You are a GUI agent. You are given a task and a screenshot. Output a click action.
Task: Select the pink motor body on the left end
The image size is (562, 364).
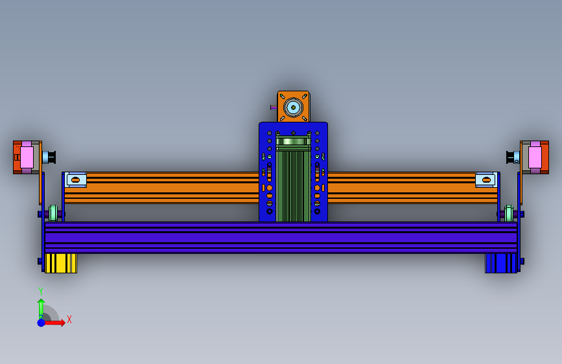[27, 157]
